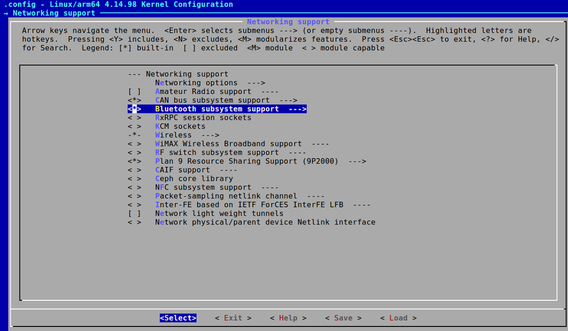Expand Bluetooth subsystem support arrow
The image size is (568, 331).
tap(297, 109)
